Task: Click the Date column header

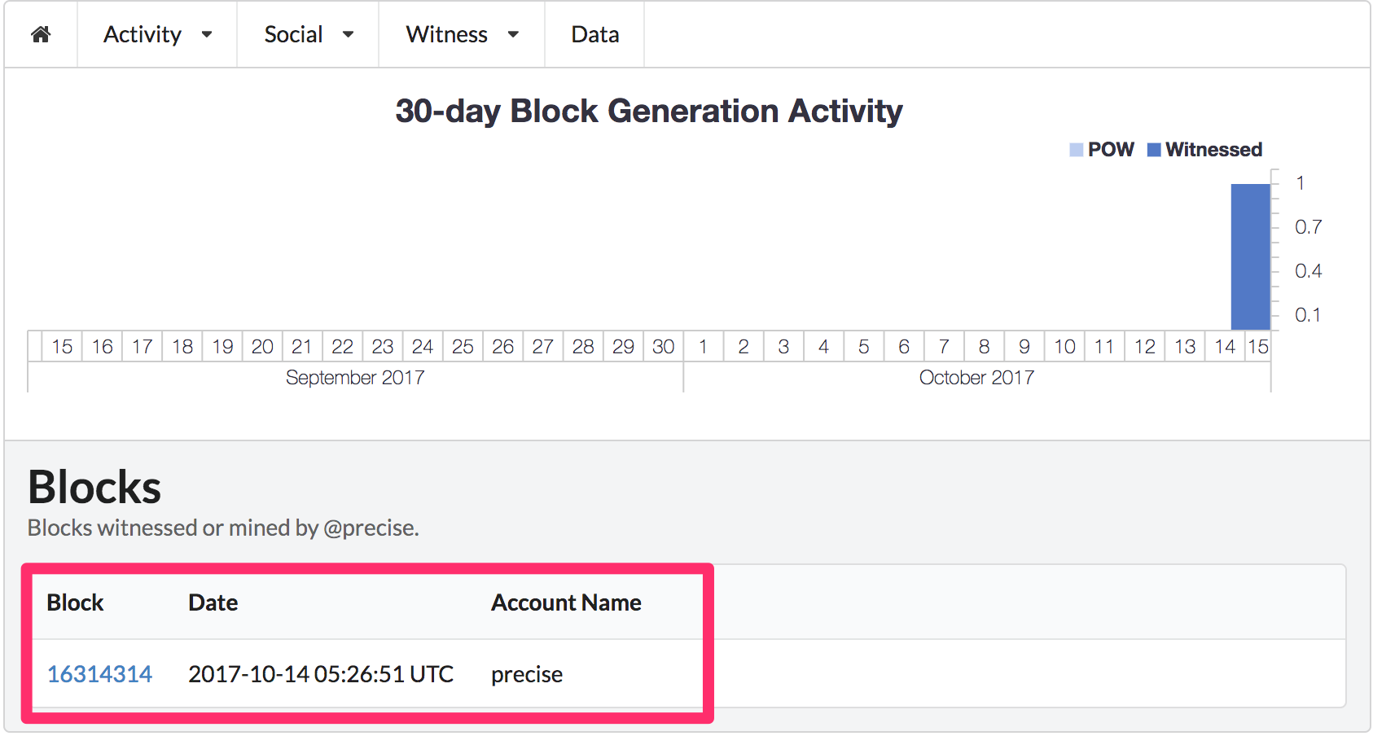Action: tap(213, 602)
